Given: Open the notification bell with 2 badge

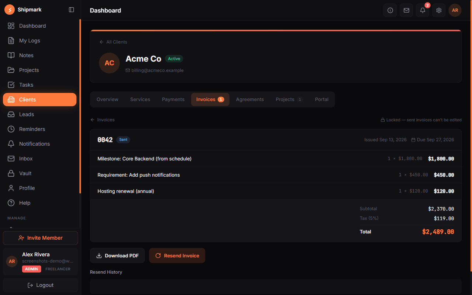Looking at the screenshot, I should click(423, 10).
